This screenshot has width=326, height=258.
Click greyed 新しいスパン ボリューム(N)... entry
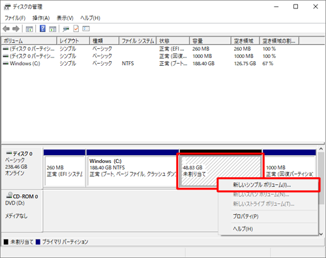[269, 195]
